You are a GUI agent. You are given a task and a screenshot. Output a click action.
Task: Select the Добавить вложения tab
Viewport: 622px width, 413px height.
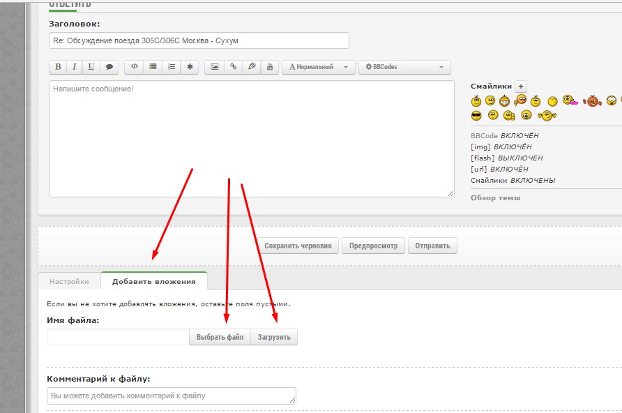(153, 282)
